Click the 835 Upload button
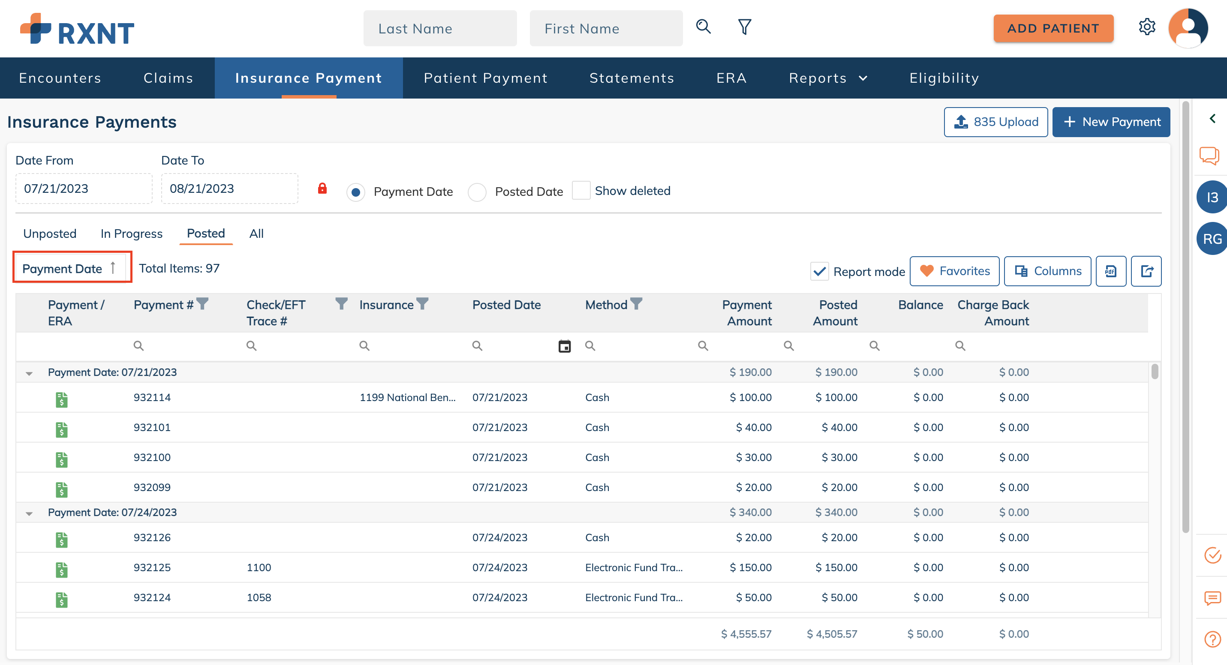The image size is (1227, 665). [995, 122]
